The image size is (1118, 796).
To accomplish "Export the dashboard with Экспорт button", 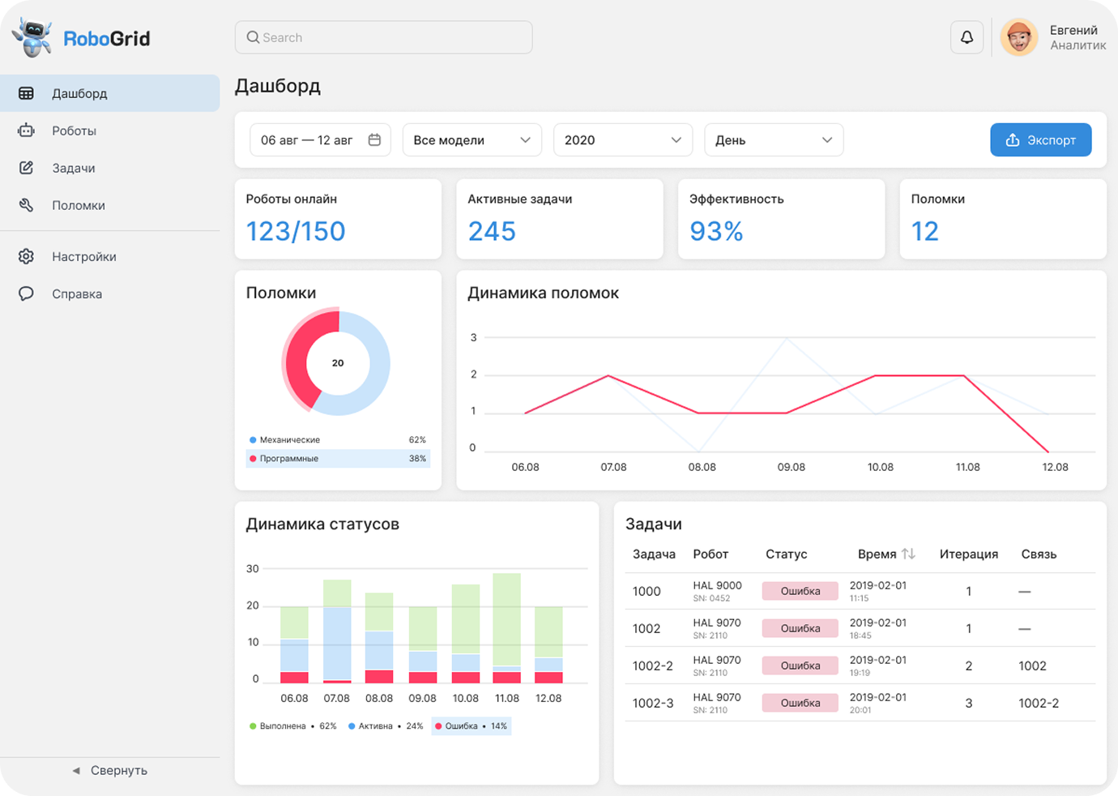I will (1041, 139).
